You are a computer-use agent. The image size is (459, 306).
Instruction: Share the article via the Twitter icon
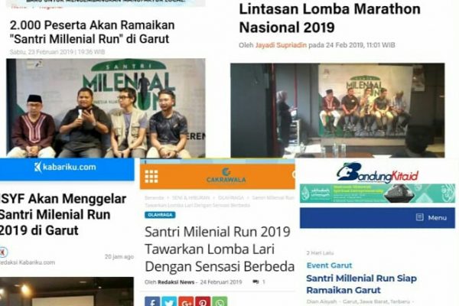click(x=169, y=301)
